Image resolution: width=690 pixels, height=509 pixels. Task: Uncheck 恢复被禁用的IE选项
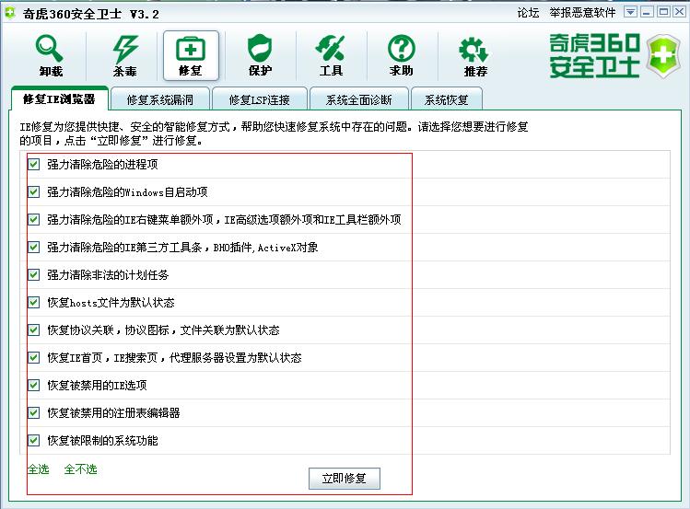(x=34, y=385)
